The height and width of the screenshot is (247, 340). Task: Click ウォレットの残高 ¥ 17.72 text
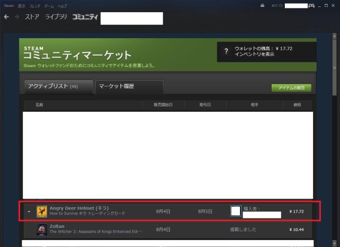(263, 49)
